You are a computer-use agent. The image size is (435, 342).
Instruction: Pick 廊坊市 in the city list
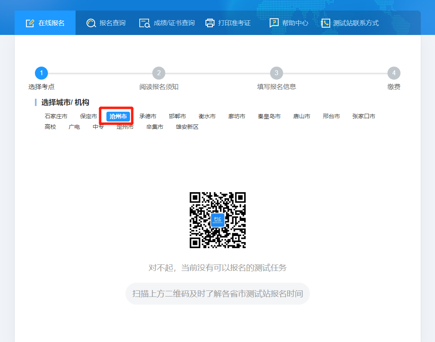click(237, 116)
